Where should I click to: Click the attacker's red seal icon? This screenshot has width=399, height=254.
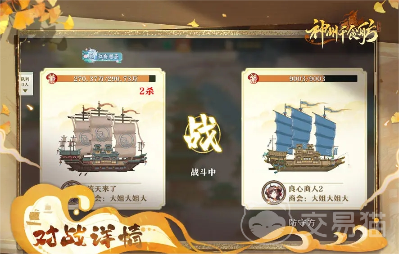(x=52, y=79)
